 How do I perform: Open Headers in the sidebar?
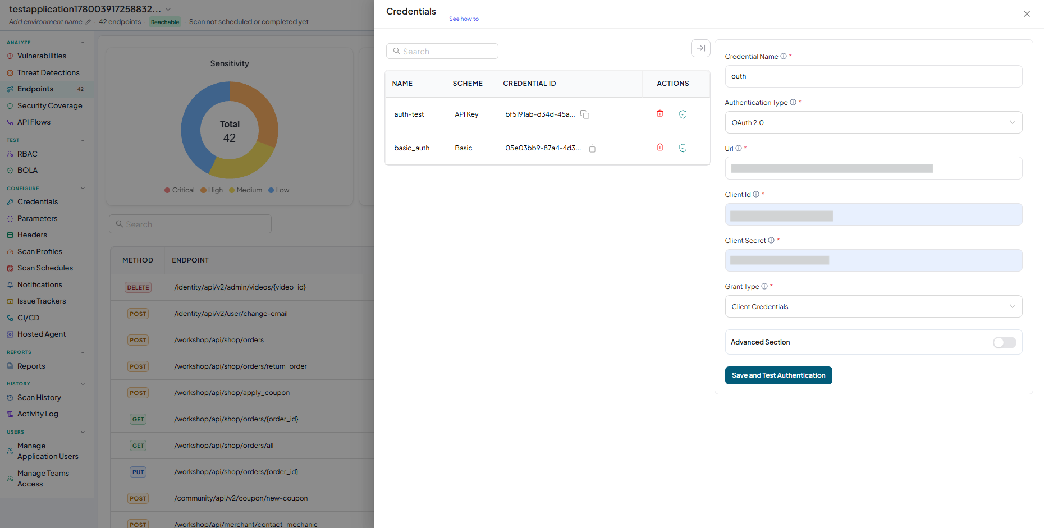(x=32, y=235)
